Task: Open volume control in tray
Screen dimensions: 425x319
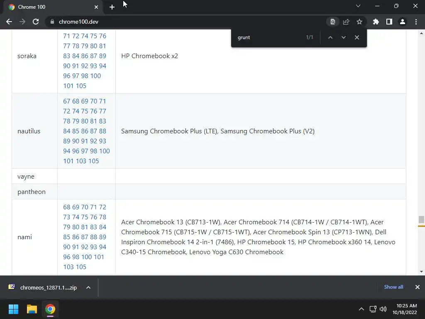Action: click(383, 309)
